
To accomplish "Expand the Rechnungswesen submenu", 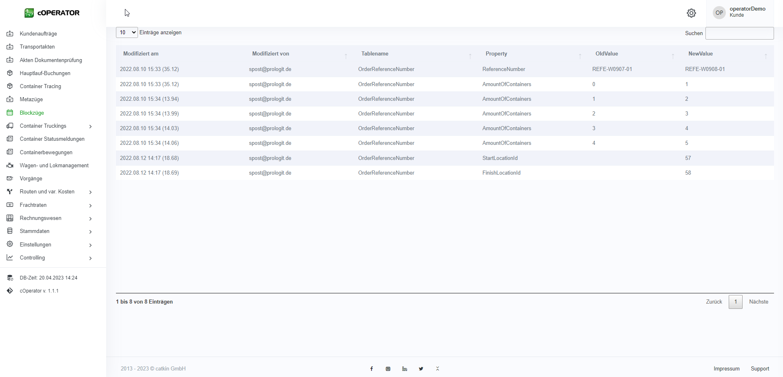I will pyautogui.click(x=49, y=218).
